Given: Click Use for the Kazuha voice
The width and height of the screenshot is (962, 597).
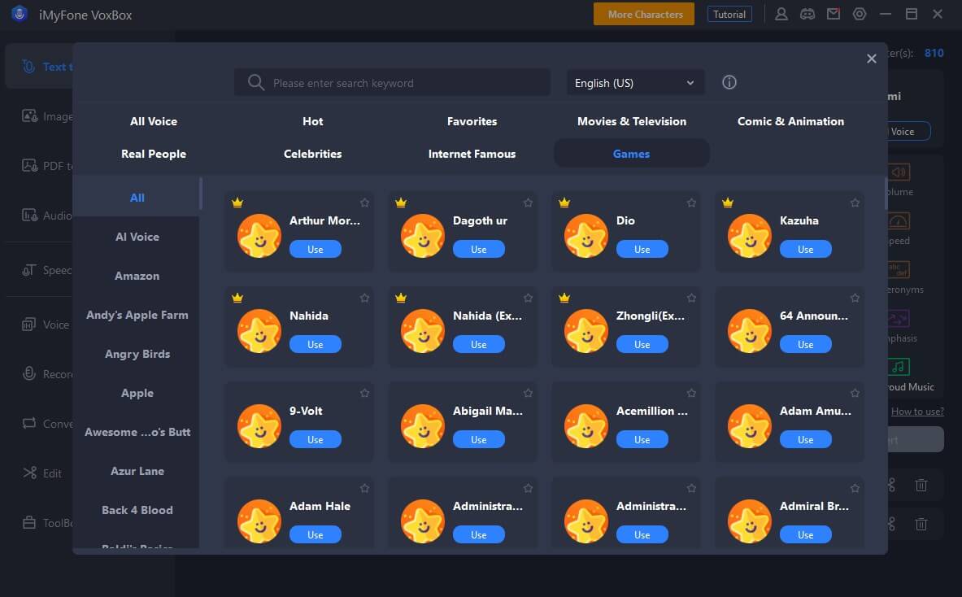Looking at the screenshot, I should (x=806, y=249).
